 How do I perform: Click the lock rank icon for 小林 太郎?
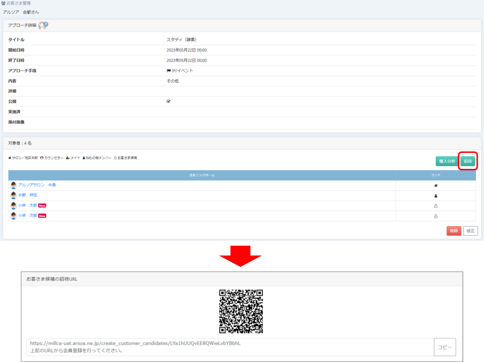435,206
